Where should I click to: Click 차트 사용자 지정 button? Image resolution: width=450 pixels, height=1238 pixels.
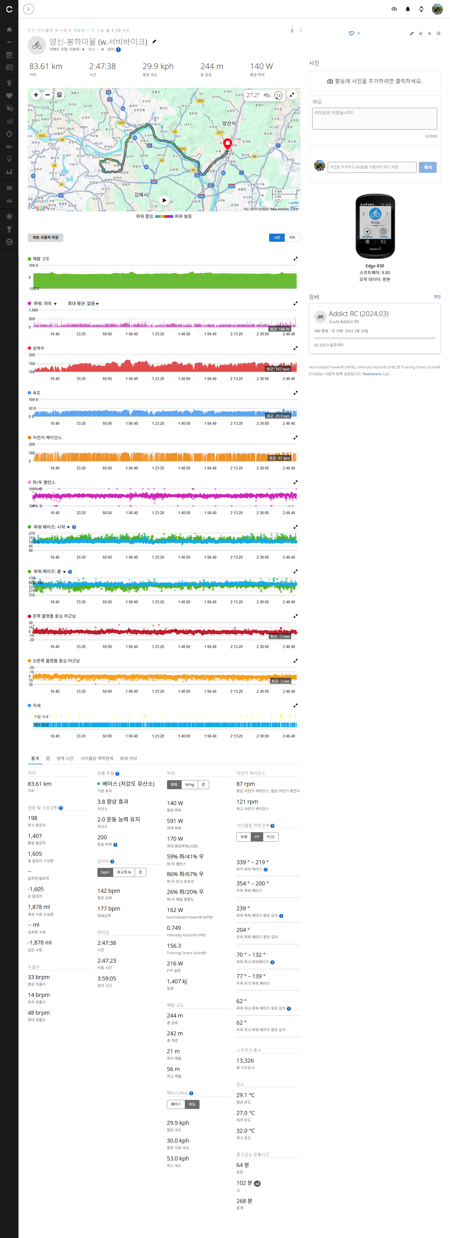pos(45,237)
